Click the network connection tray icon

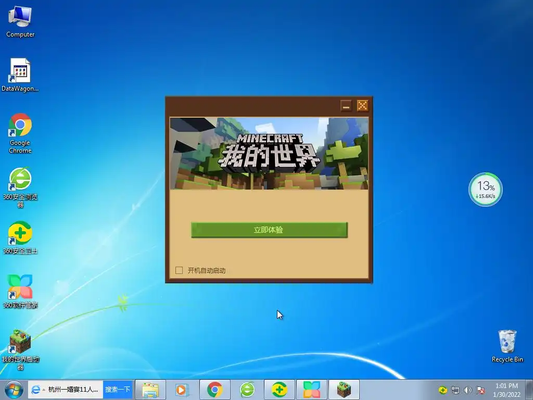coord(455,390)
